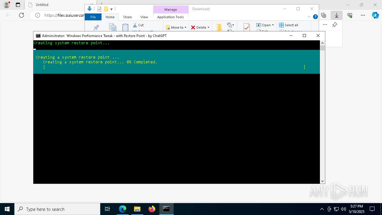382x215 pixels.
Task: Click the Paste clipboard icon in ribbon
Action: [x=125, y=27]
